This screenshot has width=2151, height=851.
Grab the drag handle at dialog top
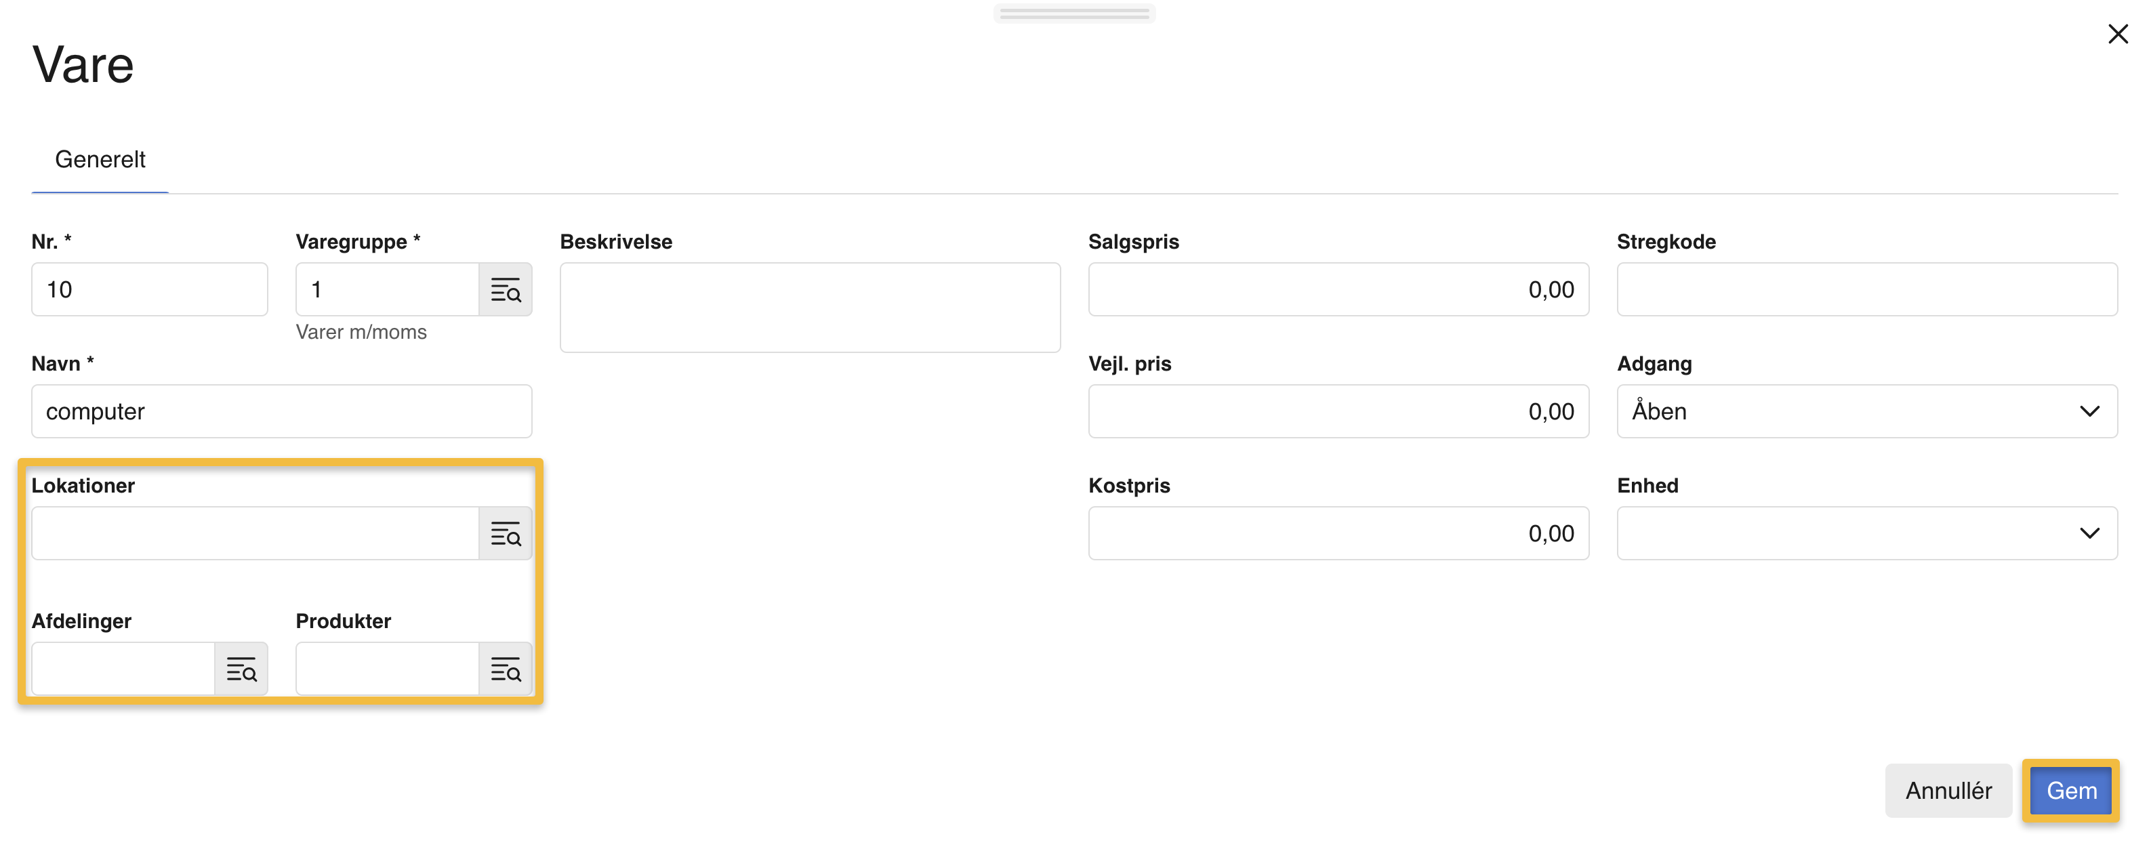(x=1074, y=14)
